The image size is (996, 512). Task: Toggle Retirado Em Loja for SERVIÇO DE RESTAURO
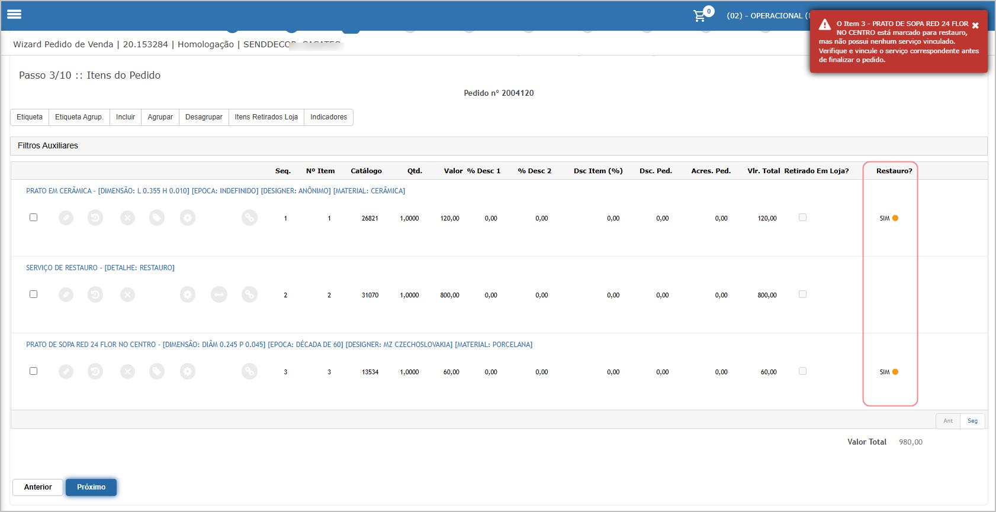[x=802, y=294]
